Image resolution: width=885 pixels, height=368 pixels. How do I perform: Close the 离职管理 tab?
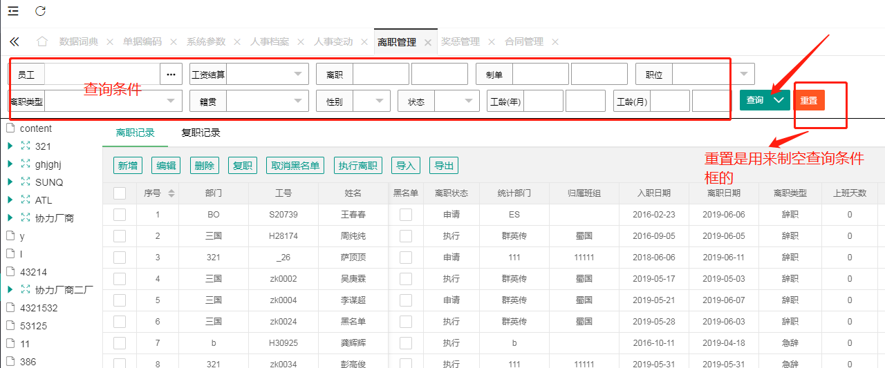[428, 42]
